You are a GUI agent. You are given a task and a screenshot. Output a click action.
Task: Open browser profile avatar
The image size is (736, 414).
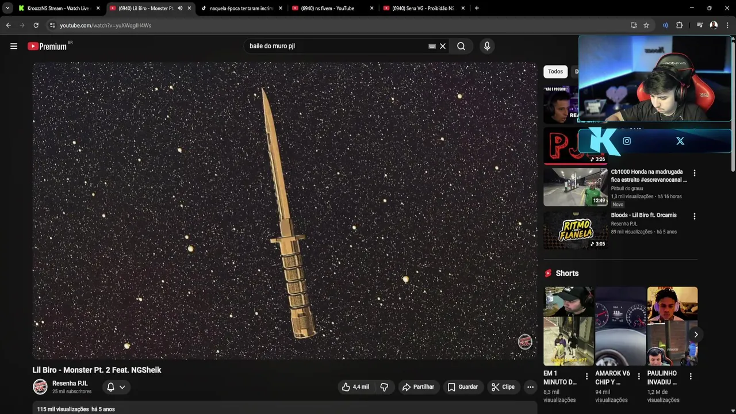[714, 25]
